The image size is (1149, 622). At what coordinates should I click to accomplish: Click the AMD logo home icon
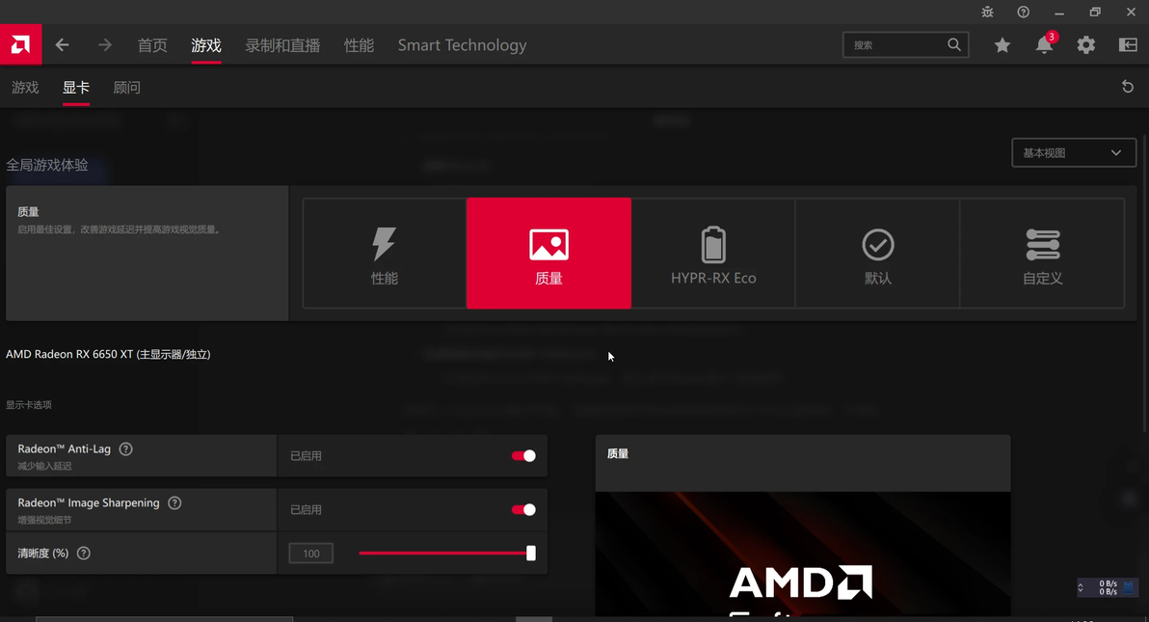click(x=20, y=44)
